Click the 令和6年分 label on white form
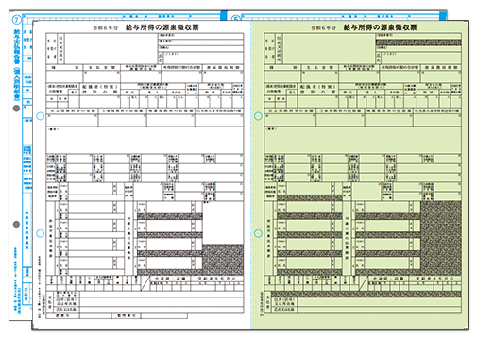Viewport: 477px width, 340px height. tap(105, 28)
